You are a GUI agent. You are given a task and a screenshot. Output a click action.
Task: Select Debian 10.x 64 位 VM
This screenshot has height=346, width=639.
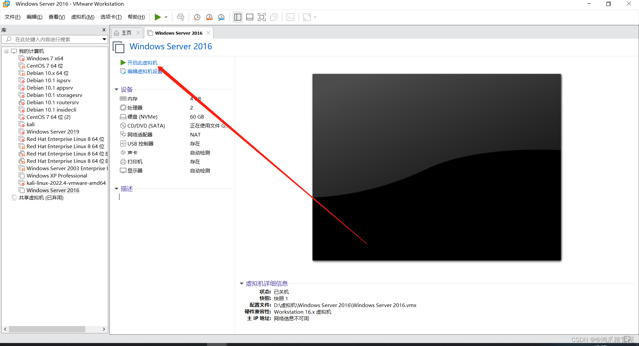pos(48,73)
